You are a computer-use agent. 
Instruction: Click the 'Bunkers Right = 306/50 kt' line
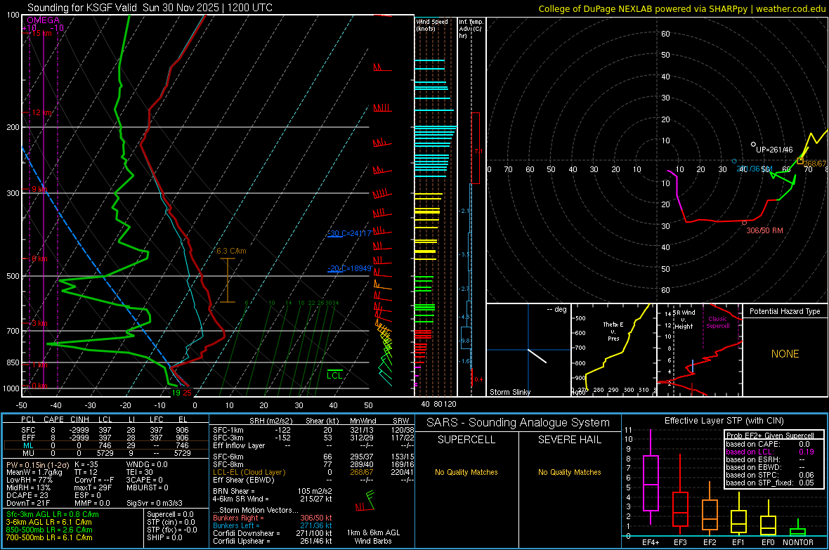[x=273, y=518]
